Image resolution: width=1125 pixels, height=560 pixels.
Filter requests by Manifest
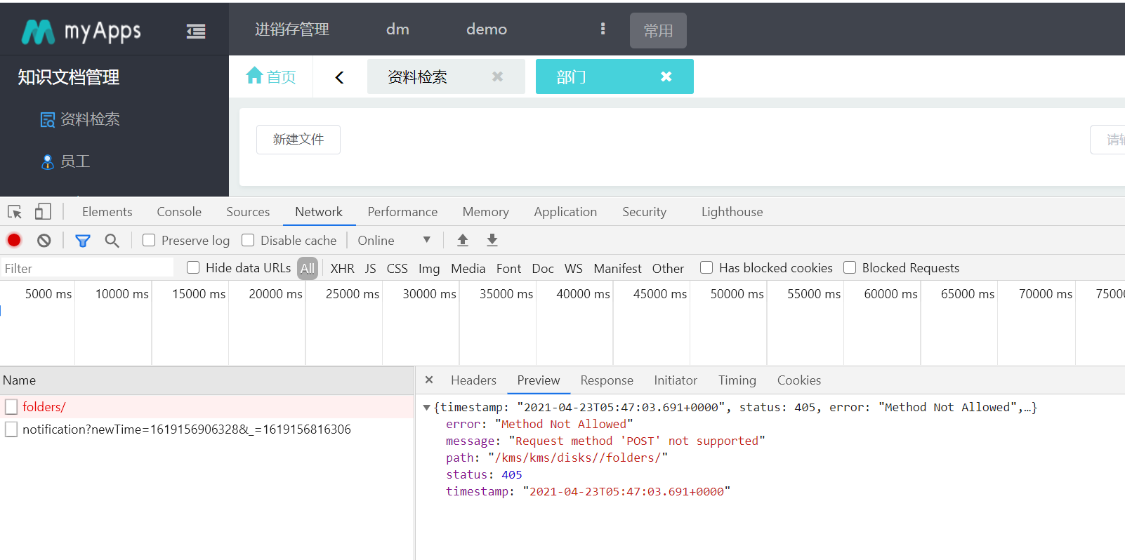617,268
